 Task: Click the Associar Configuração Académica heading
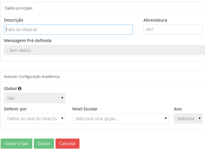click(x=32, y=76)
